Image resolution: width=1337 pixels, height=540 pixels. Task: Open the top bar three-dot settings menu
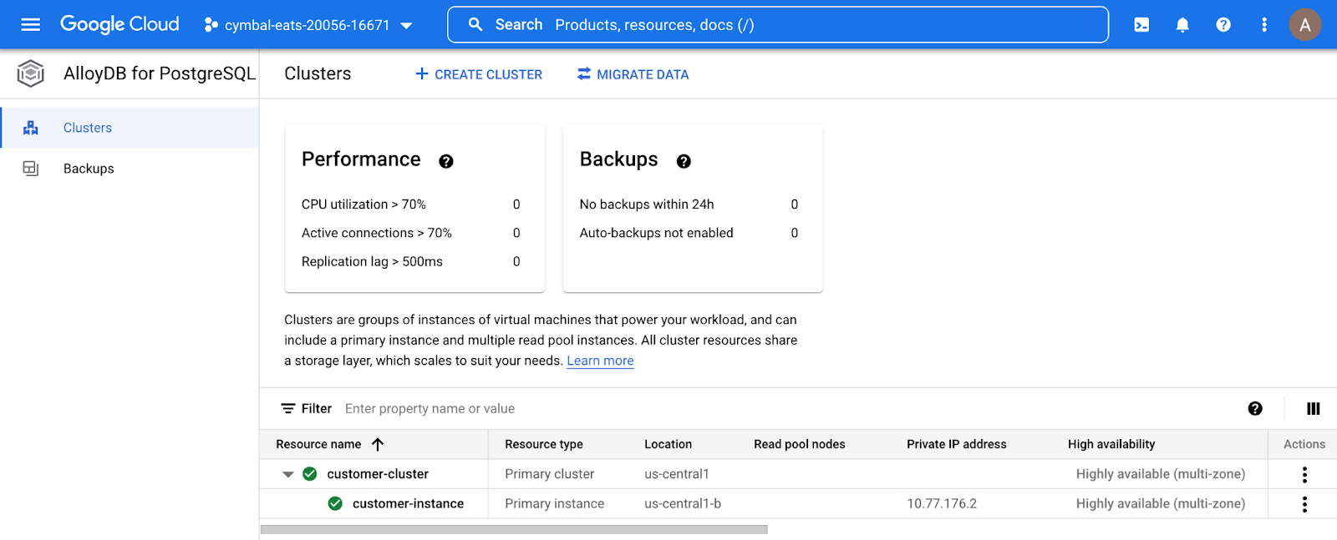(1264, 25)
